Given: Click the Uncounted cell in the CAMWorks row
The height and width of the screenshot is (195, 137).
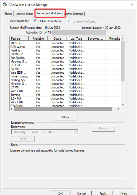Looking at the screenshot, I should (57, 47).
